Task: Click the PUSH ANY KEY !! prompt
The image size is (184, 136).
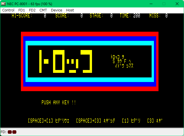Action: (x=58, y=103)
